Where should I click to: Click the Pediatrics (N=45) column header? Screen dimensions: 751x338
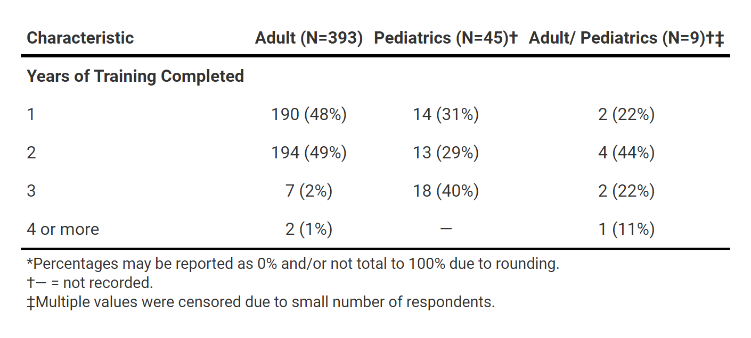446,38
